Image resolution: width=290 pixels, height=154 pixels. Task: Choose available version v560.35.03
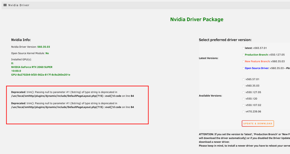pos(243,86)
